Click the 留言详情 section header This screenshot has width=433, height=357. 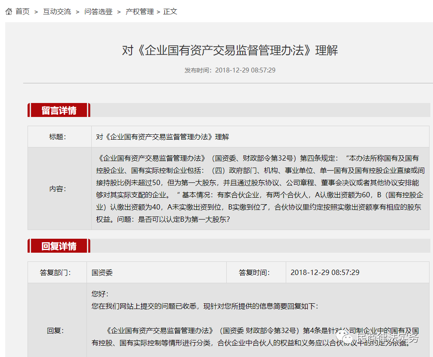tap(58, 110)
